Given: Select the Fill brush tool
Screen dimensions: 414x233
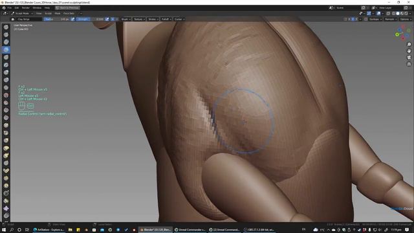Looking at the screenshot, I should pyautogui.click(x=6, y=110).
